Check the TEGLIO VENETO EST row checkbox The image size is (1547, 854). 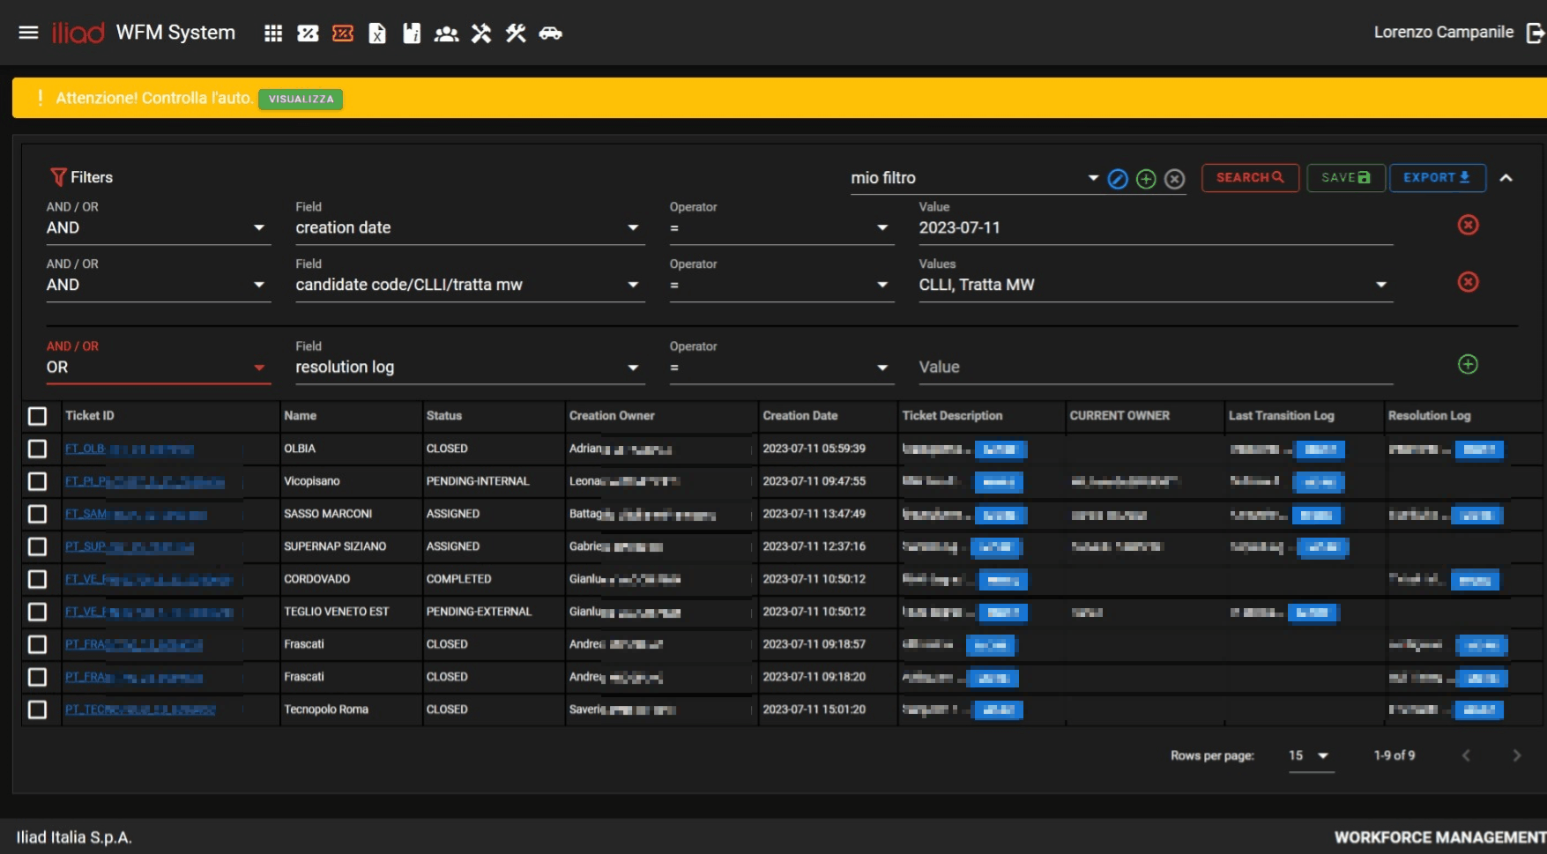pyautogui.click(x=37, y=612)
